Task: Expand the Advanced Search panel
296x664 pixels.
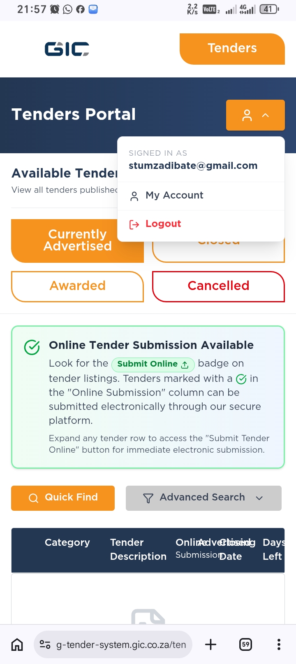Action: (x=203, y=498)
